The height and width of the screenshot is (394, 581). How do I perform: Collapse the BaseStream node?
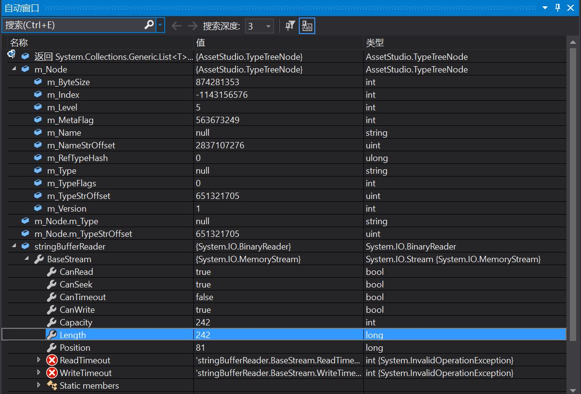coord(27,259)
